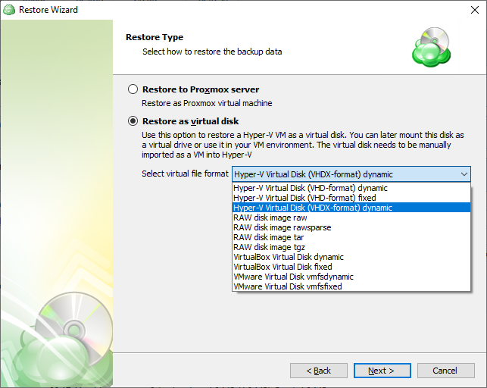Choose RAW disk image rawsparse

[351, 227]
